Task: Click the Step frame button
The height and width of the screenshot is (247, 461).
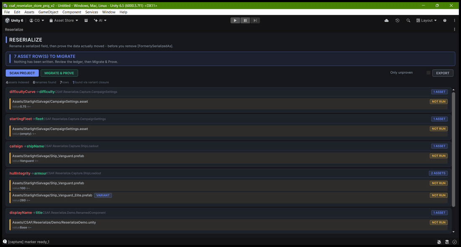Action: coord(255,20)
